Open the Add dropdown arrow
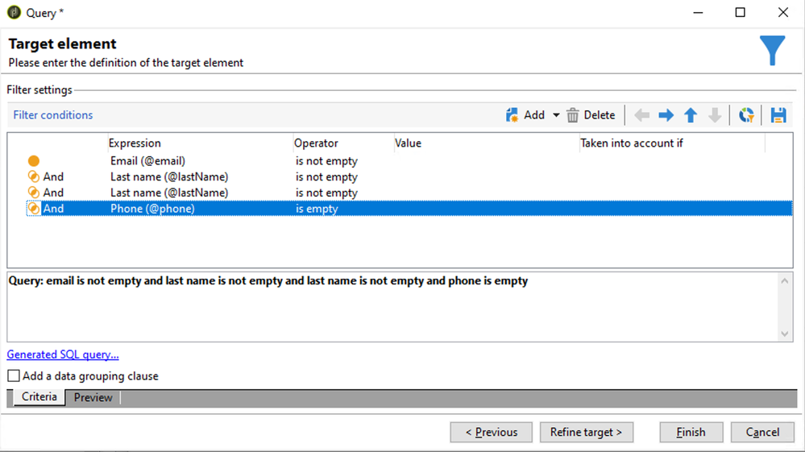 (x=556, y=115)
